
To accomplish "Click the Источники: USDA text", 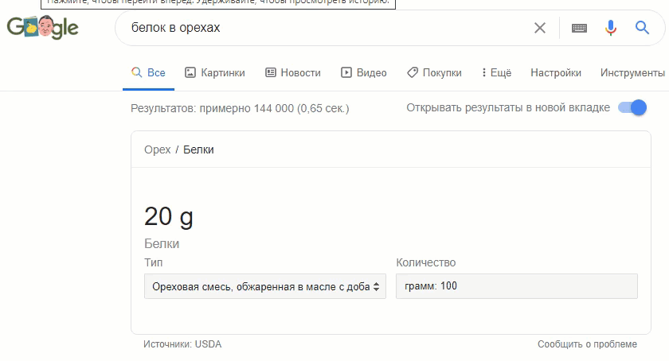I will click(x=182, y=344).
